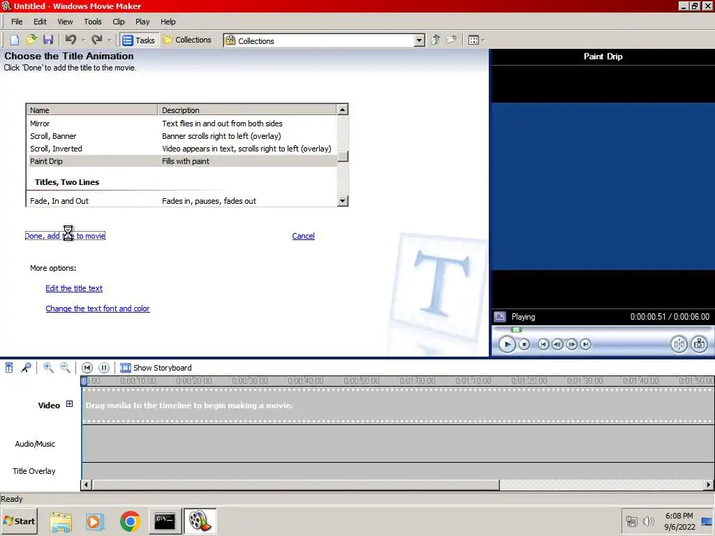Image resolution: width=715 pixels, height=536 pixels.
Task: Take a picture from the preview
Action: pyautogui.click(x=700, y=344)
